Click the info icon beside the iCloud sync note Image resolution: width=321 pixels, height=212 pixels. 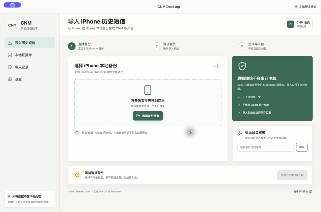(77, 132)
